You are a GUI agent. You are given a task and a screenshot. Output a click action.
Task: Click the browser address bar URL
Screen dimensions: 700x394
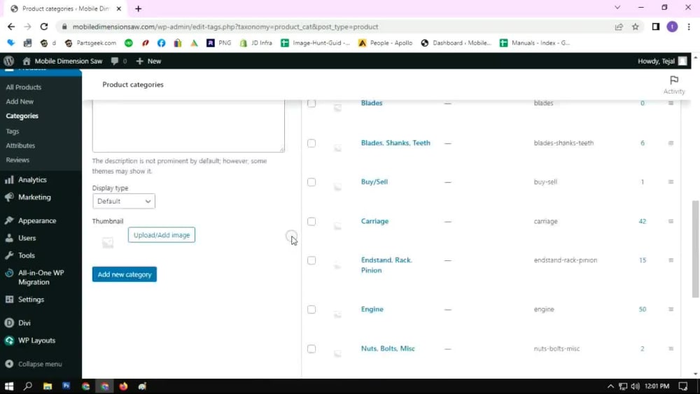pyautogui.click(x=225, y=27)
